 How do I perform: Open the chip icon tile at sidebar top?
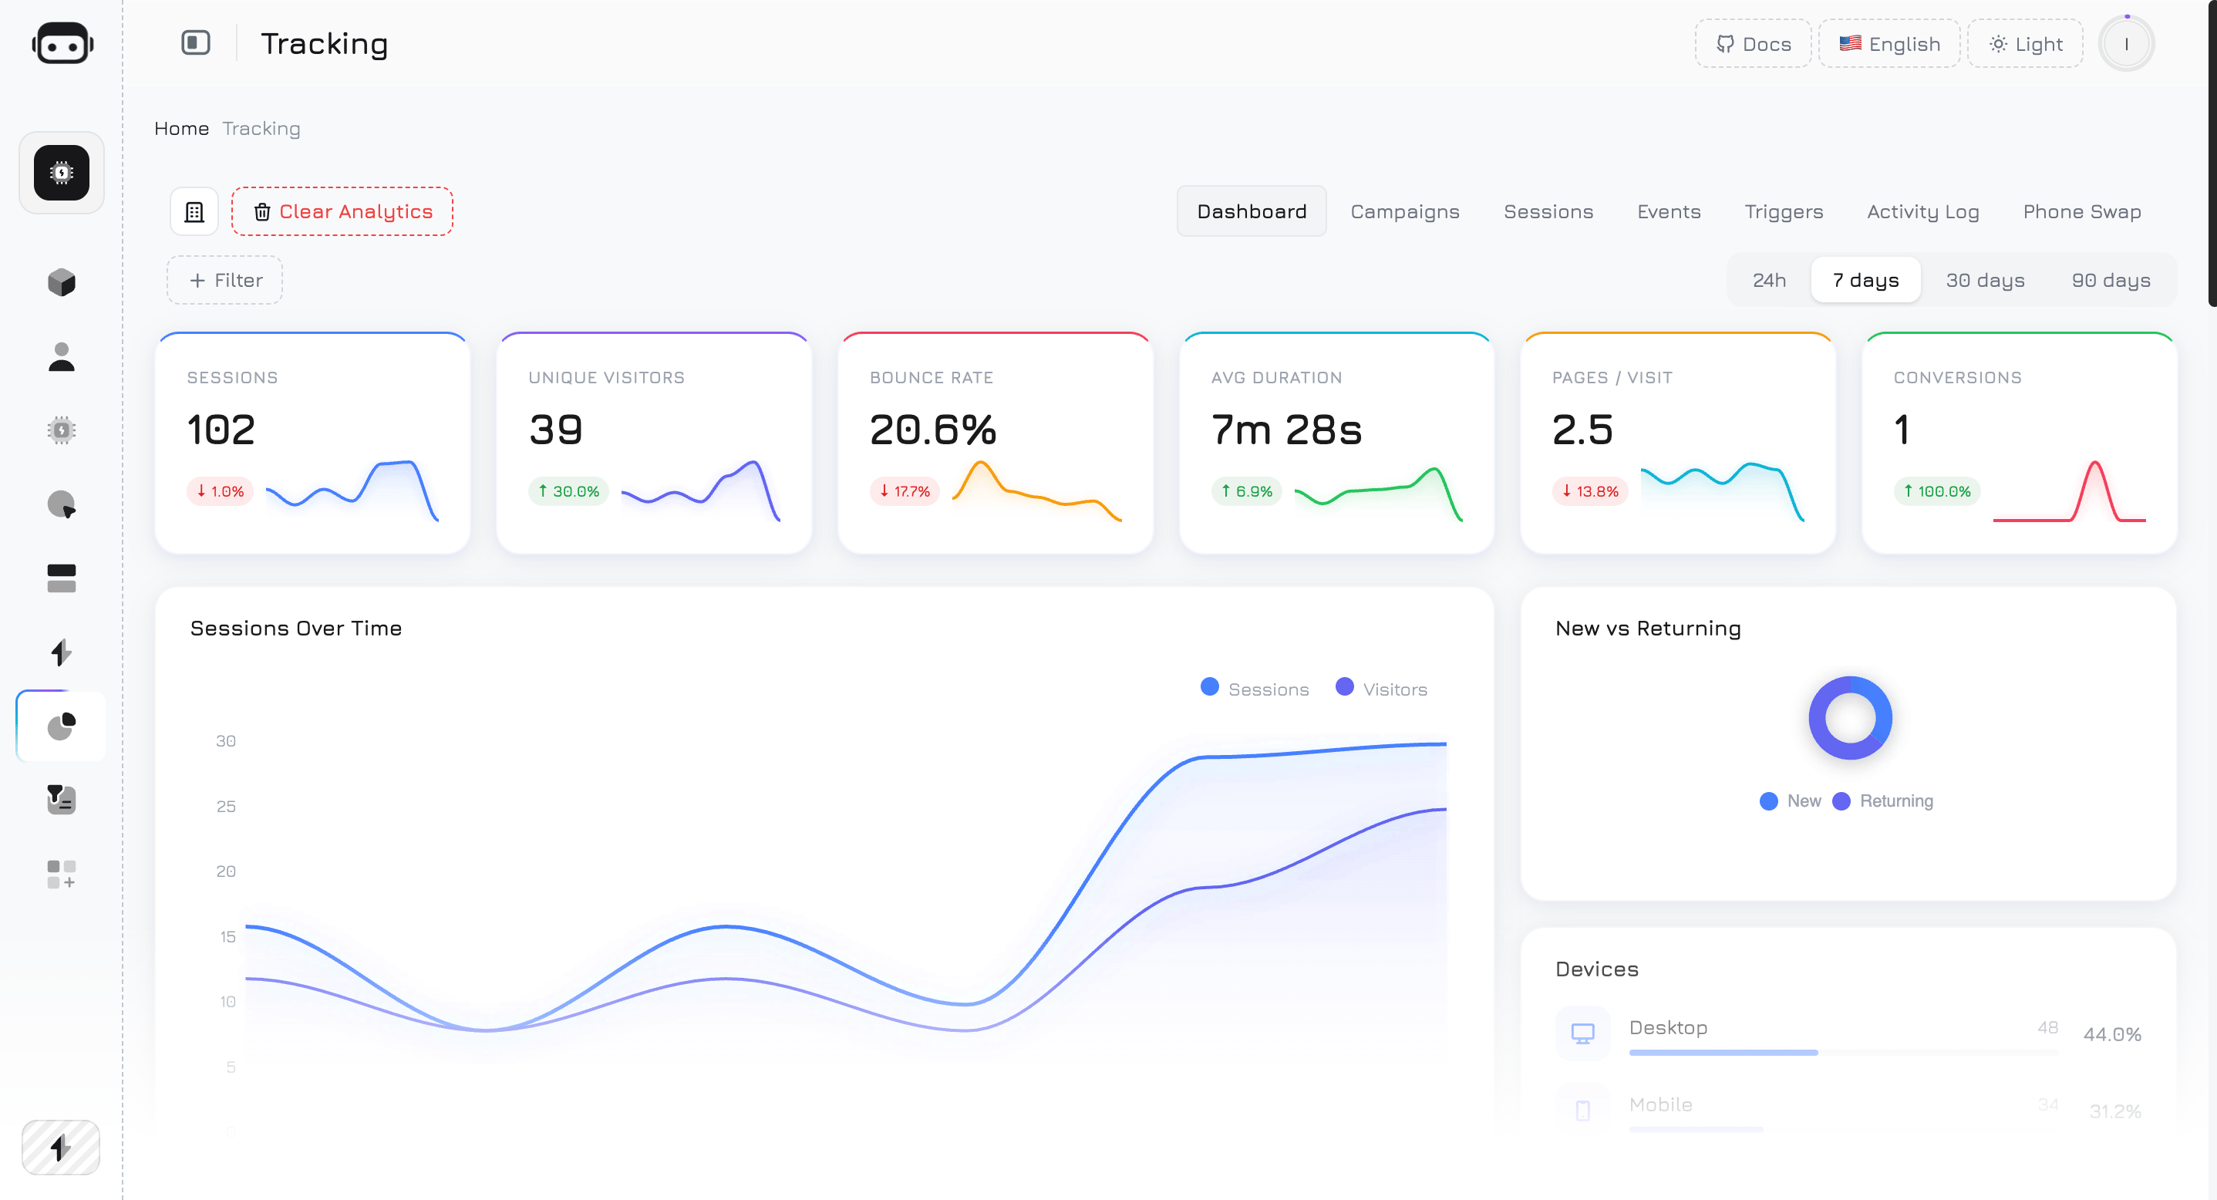61,172
